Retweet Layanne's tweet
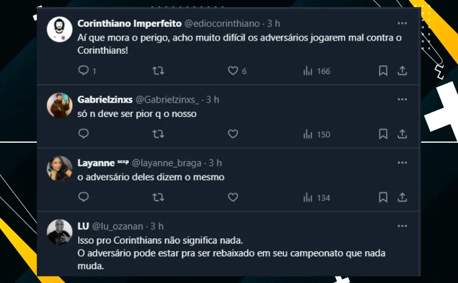This screenshot has height=283, width=458. pos(159,197)
